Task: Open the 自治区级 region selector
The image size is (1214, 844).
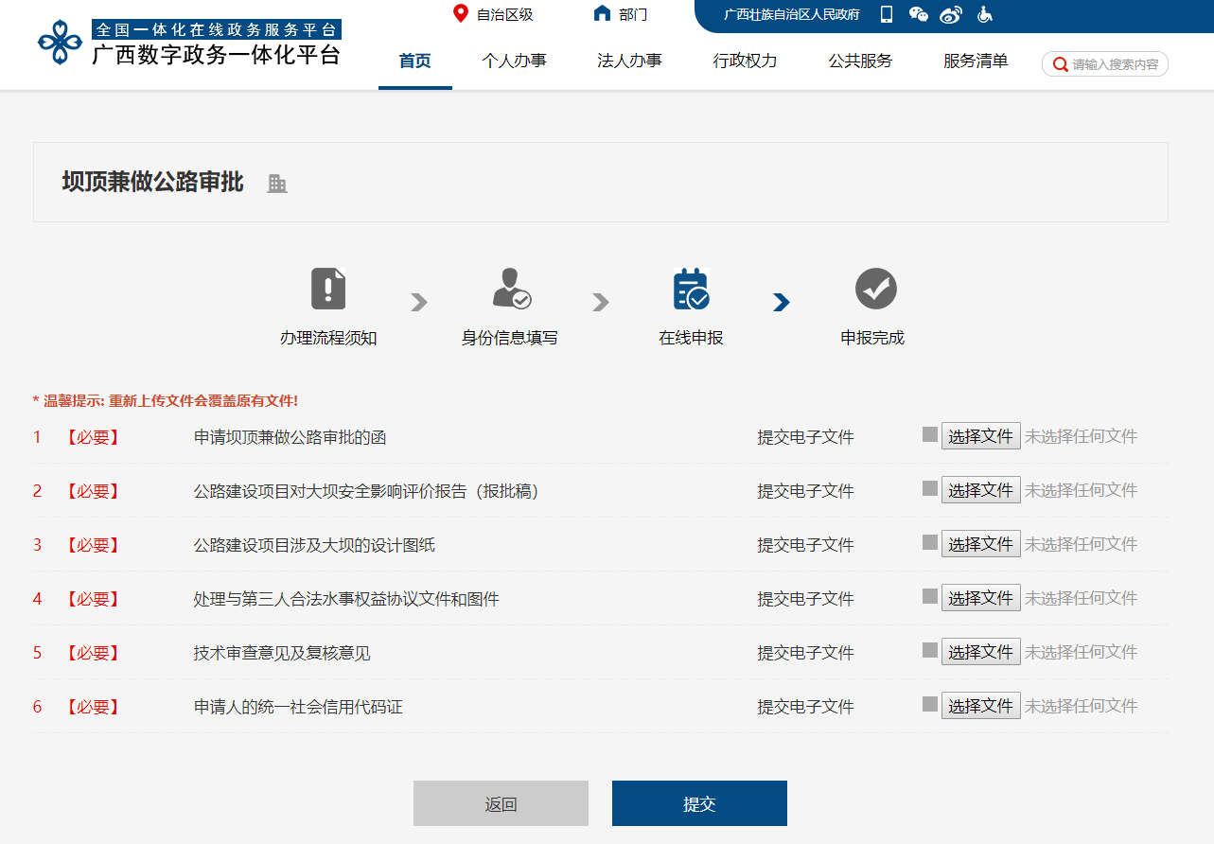Action: coord(493,14)
